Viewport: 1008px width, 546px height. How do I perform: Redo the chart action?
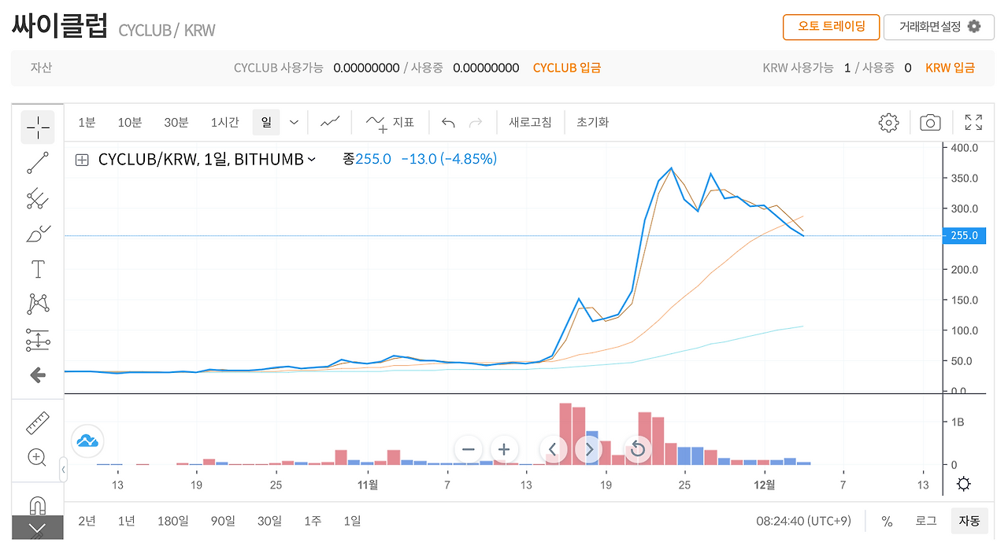click(476, 122)
